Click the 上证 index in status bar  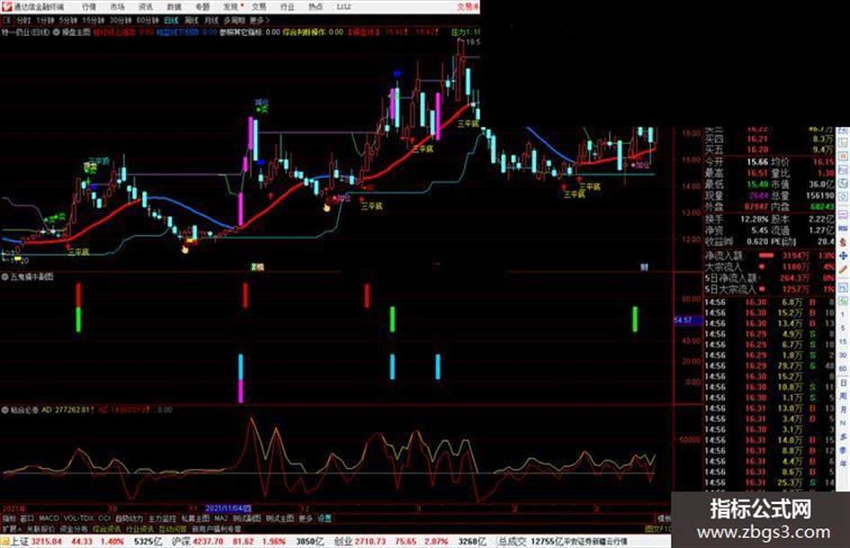20,542
